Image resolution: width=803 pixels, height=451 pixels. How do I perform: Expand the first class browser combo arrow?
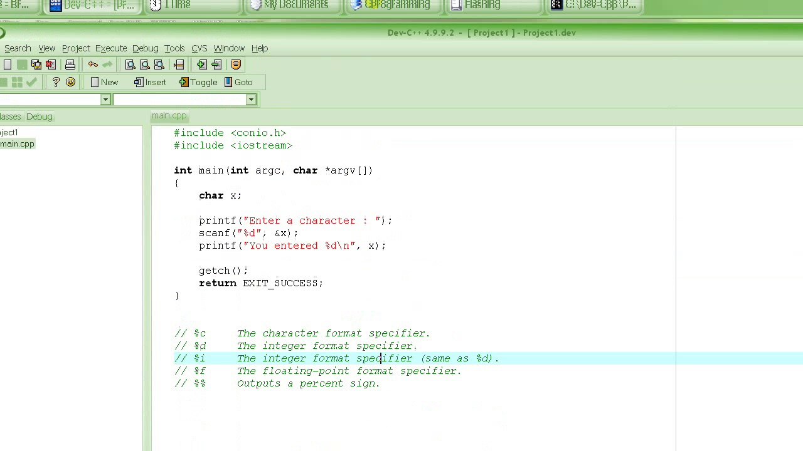click(105, 100)
